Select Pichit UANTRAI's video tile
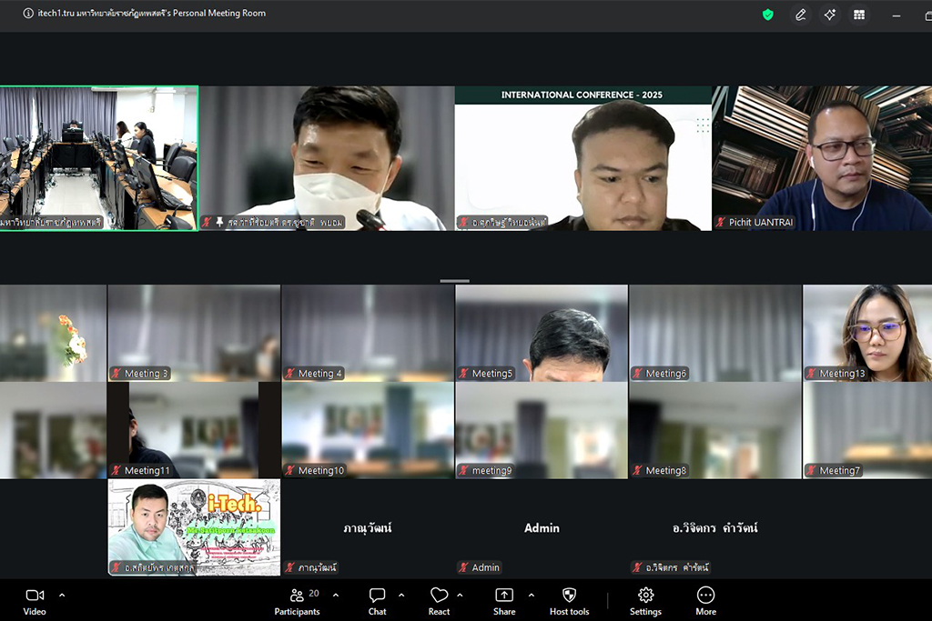The image size is (932, 621). (x=821, y=157)
